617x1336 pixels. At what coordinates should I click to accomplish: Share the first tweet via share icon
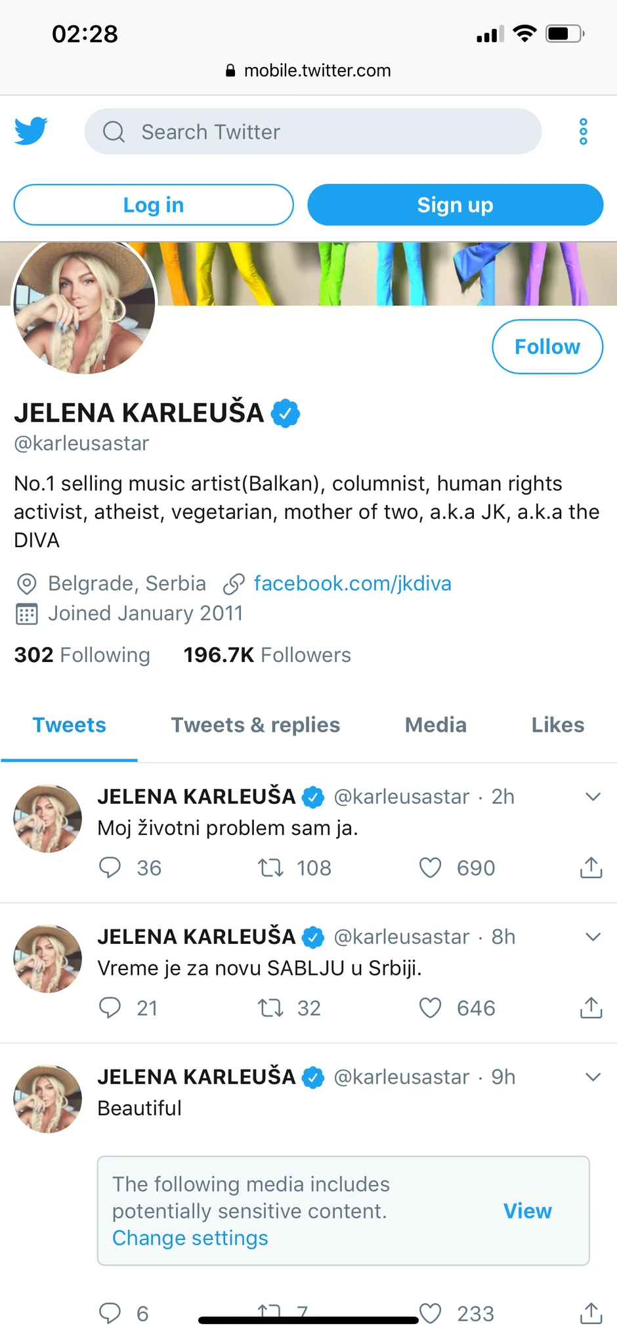pos(590,867)
